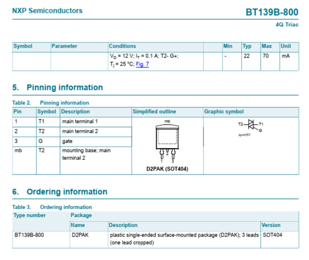Click the D2PAK package outline drawing
The height and width of the screenshot is (260, 309).
167,141
